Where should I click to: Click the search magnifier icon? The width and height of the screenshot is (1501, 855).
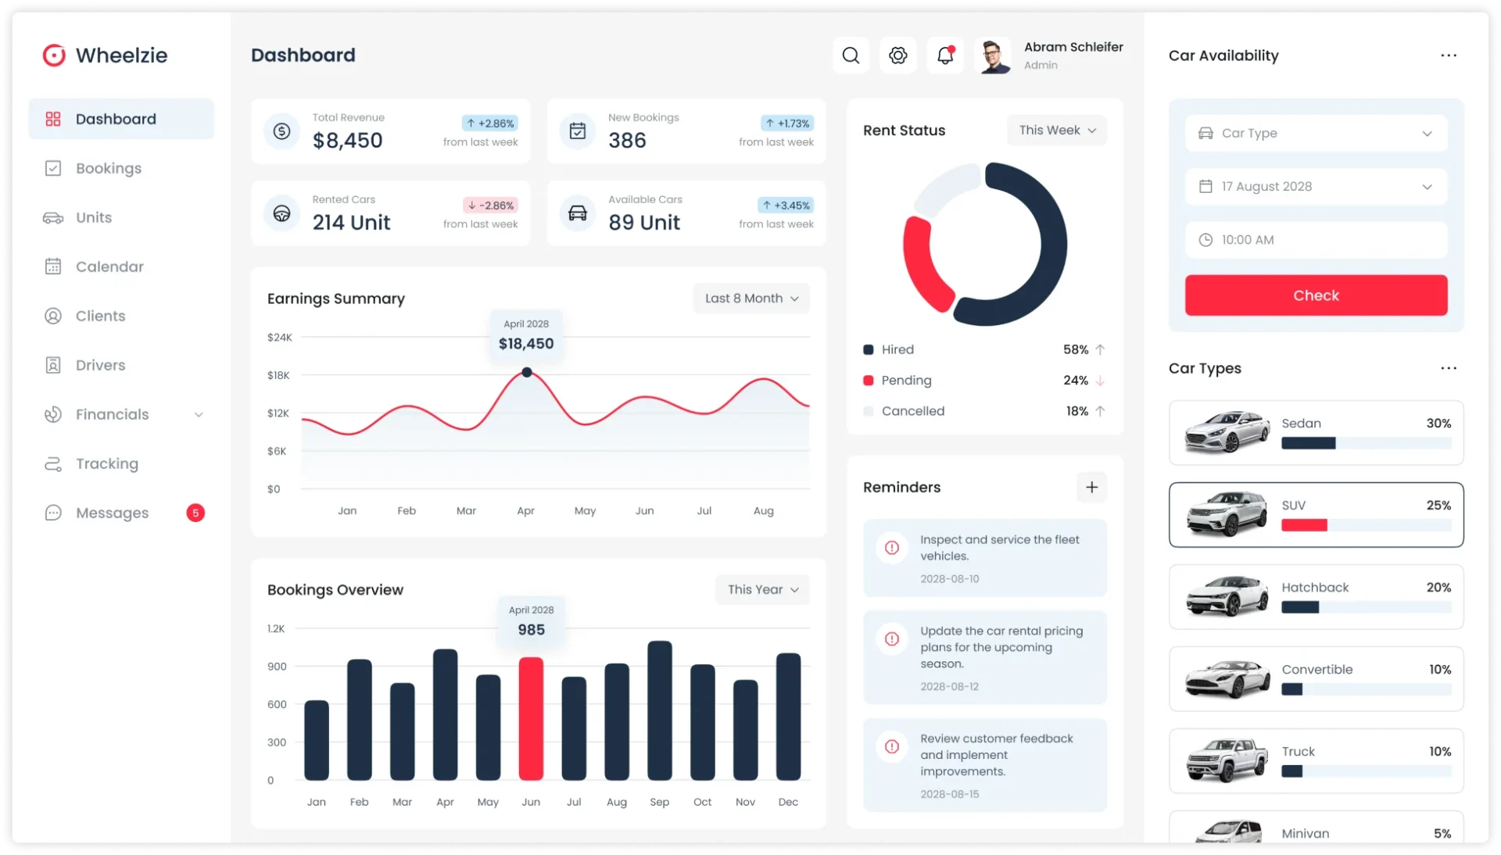click(x=851, y=55)
